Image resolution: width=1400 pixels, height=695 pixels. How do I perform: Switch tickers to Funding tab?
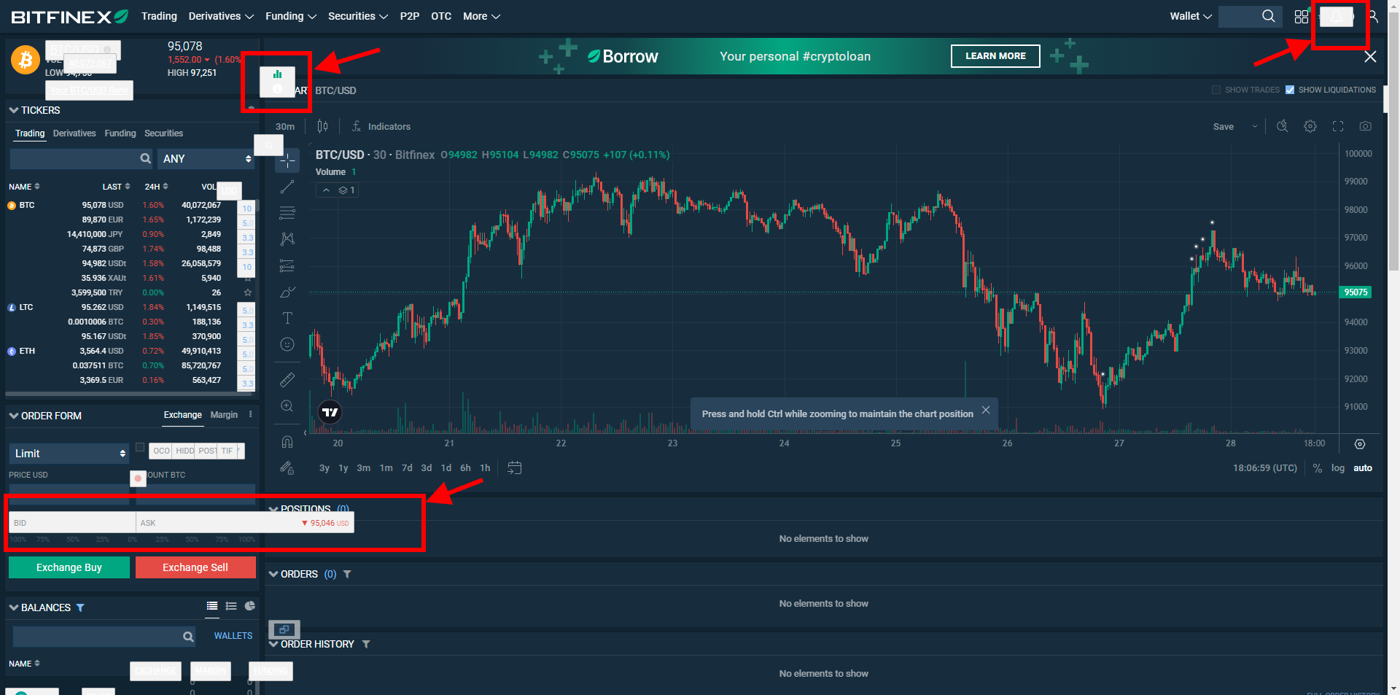point(120,133)
